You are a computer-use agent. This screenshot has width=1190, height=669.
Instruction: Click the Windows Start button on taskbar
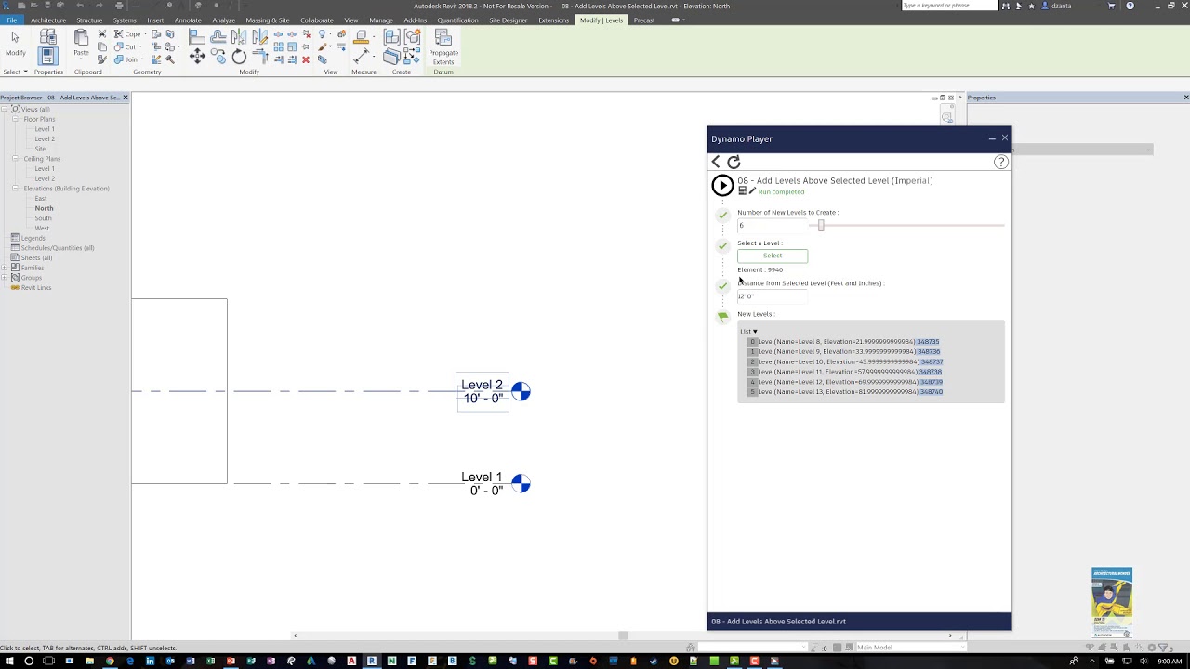8,661
